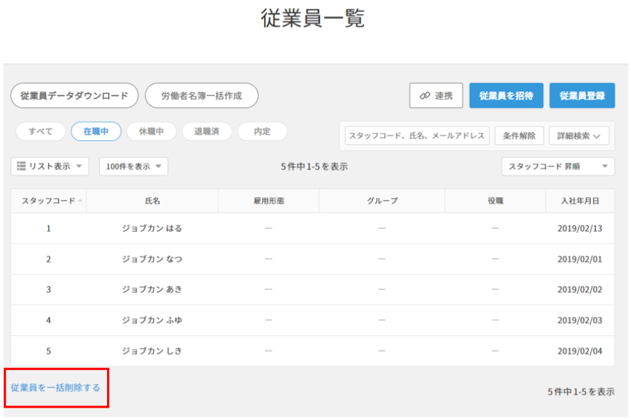Viewport: 631px width, 420px height.
Task: Focus the staff code search field
Action: tap(416, 136)
